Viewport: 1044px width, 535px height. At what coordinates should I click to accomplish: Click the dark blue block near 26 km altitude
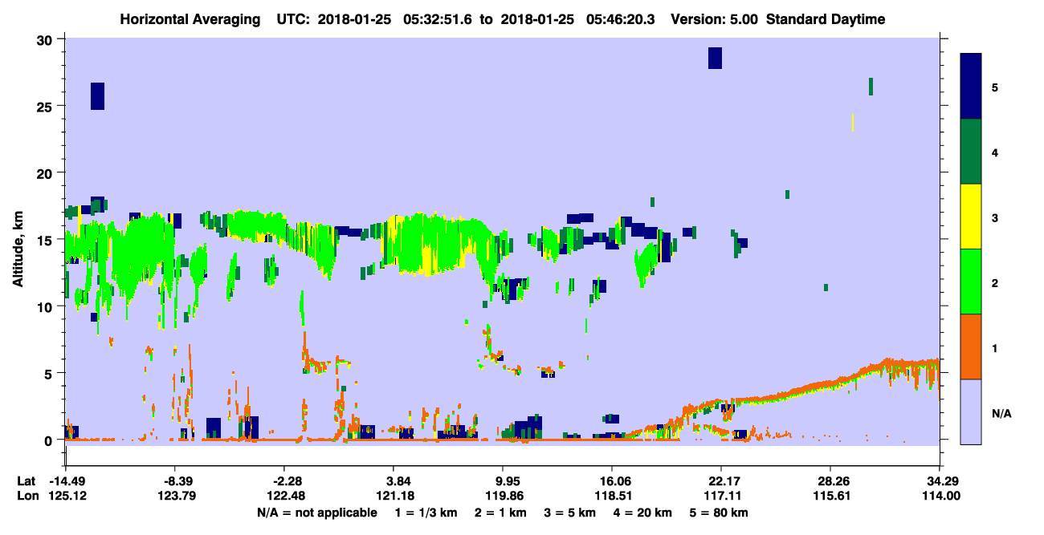point(97,95)
